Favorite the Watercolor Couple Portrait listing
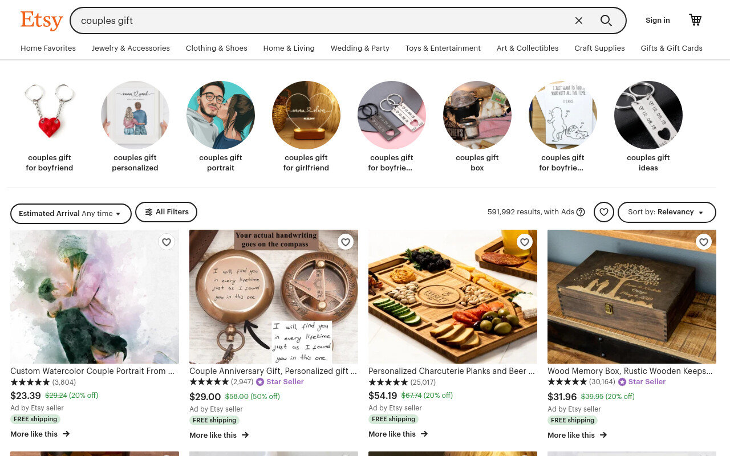This screenshot has height=456, width=730. [167, 242]
